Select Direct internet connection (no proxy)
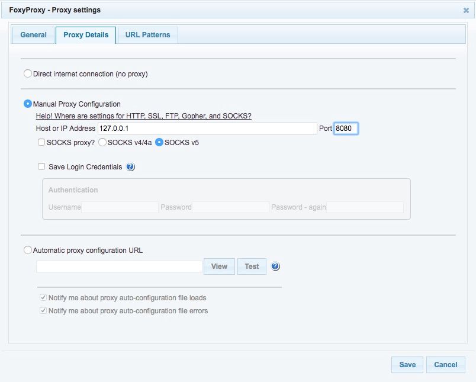 [x=28, y=73]
